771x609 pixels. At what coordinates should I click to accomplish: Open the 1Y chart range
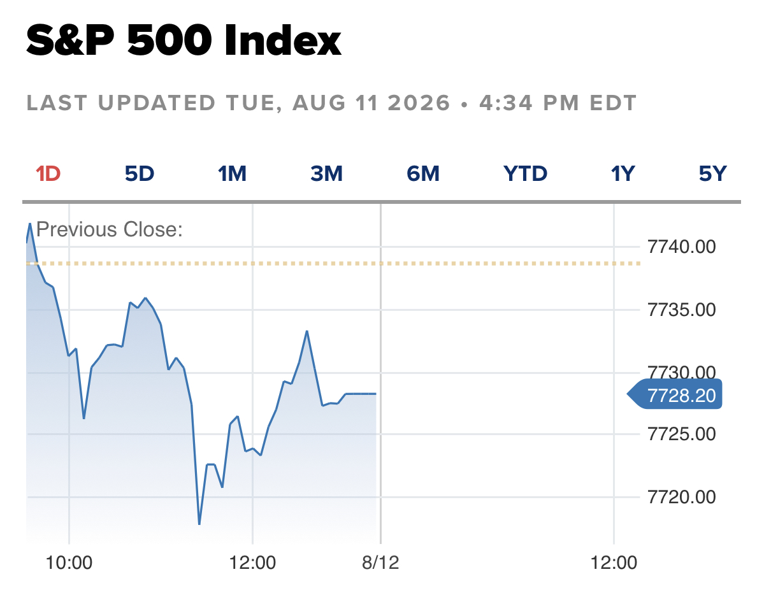(x=623, y=173)
